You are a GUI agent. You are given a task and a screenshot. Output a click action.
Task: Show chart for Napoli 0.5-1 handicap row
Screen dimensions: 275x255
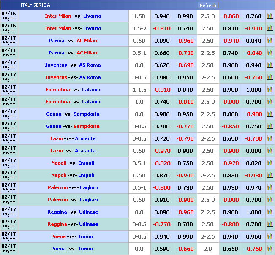[270, 163]
